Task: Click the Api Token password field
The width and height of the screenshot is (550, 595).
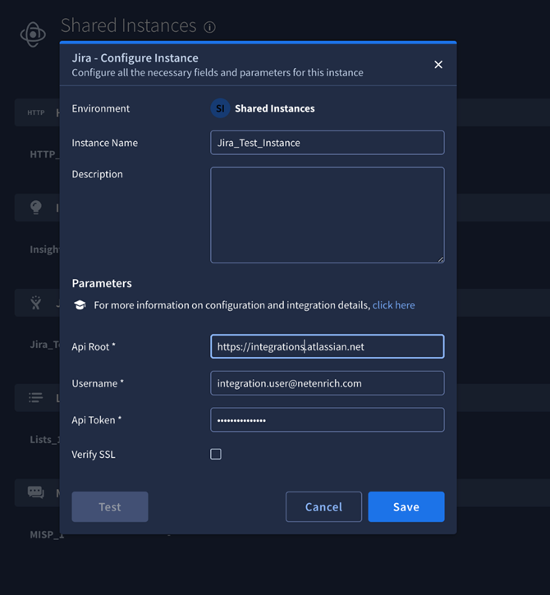Action: click(x=328, y=419)
